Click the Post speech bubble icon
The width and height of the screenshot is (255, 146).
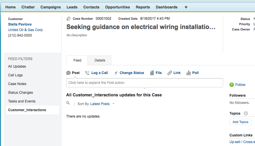(x=68, y=73)
